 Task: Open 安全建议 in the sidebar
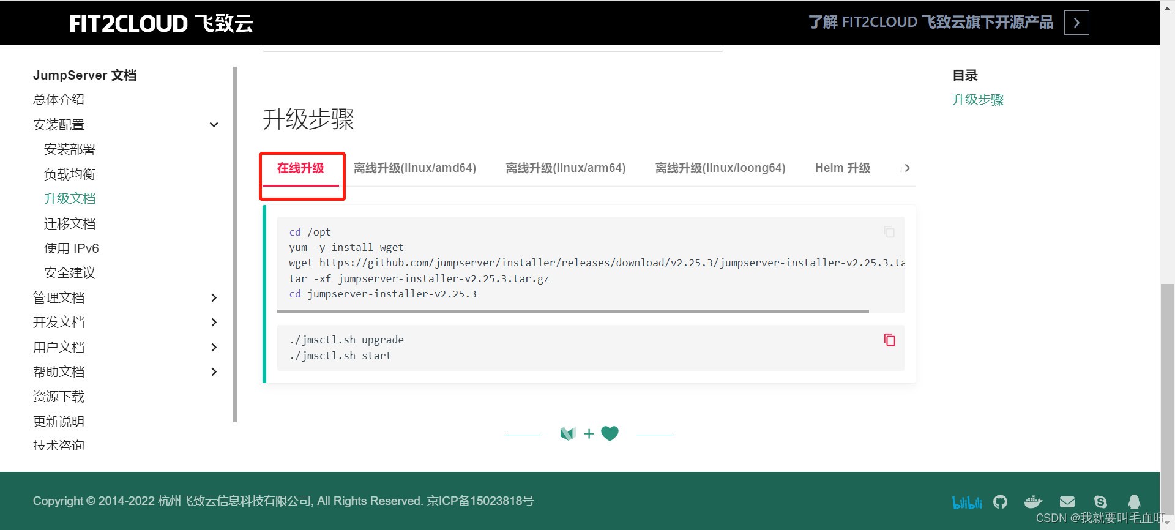pos(70,273)
